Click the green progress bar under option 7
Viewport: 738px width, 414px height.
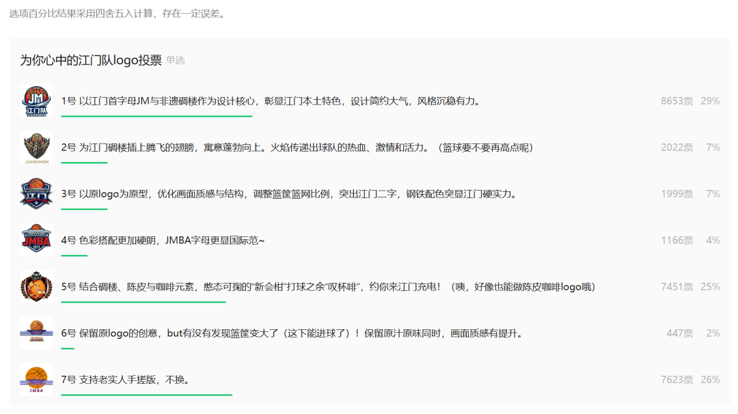pyautogui.click(x=146, y=395)
